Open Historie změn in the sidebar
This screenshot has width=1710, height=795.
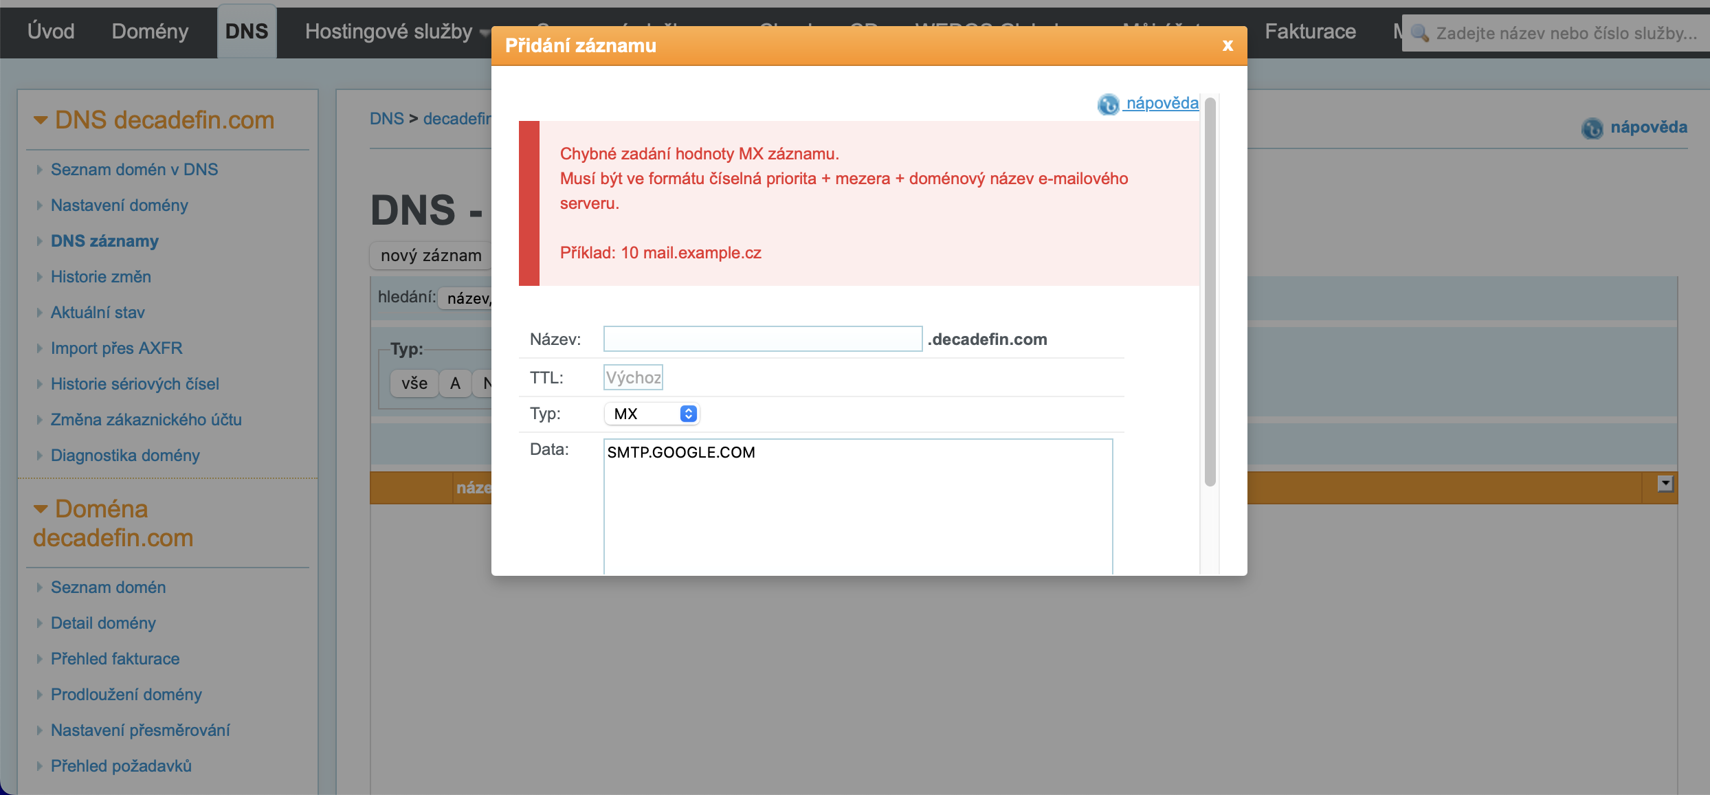101,277
